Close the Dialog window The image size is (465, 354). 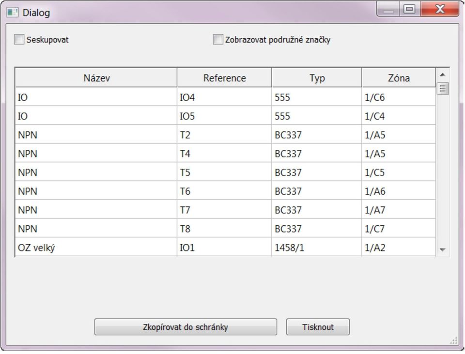coord(440,10)
